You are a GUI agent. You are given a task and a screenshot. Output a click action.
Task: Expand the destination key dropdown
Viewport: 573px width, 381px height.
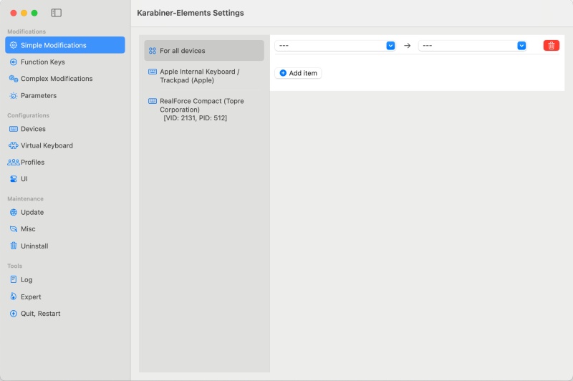(521, 45)
